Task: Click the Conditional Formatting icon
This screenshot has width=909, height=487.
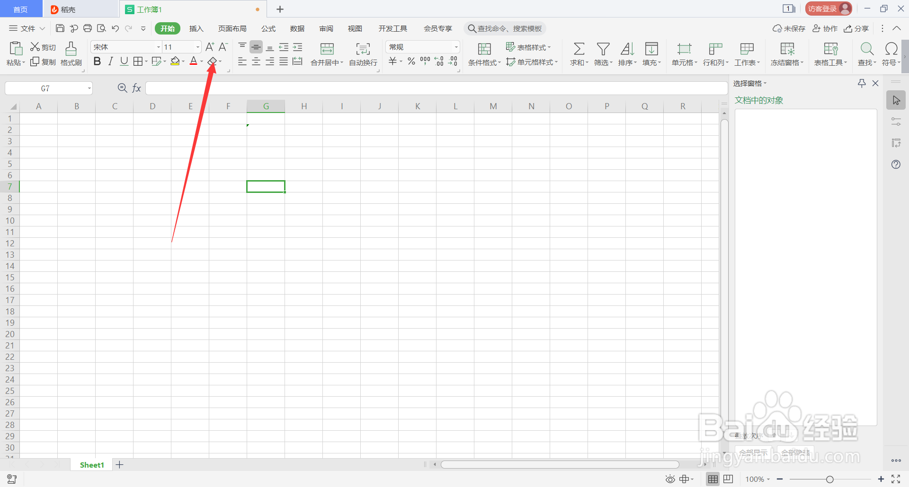Action: pyautogui.click(x=484, y=49)
